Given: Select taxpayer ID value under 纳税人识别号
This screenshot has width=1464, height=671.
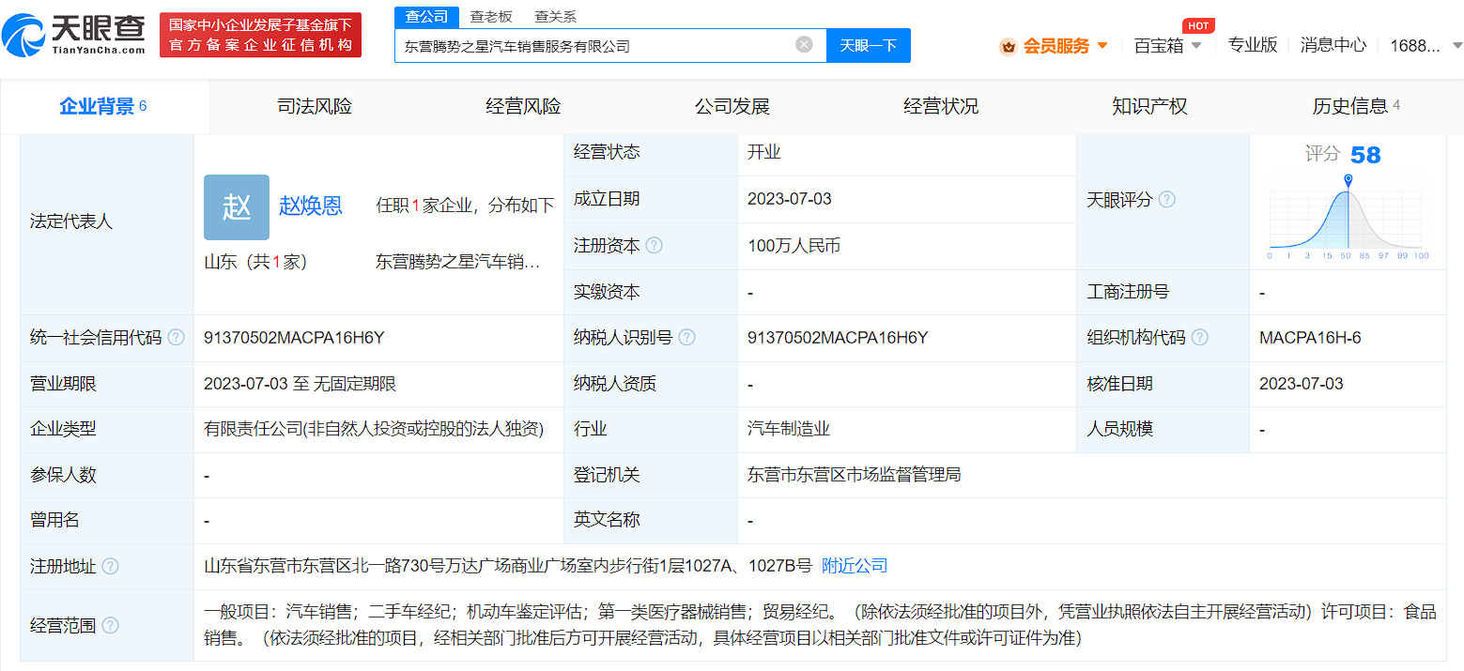Looking at the screenshot, I should (838, 338).
